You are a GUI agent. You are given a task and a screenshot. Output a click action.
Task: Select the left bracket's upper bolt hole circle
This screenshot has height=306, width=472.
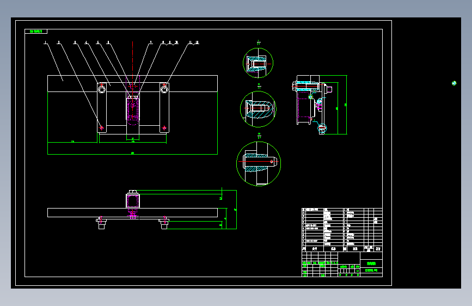pos(102,89)
